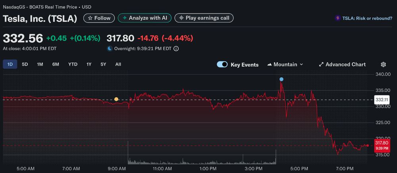Click the 7:00 PM axis label
The image size is (397, 173).
point(345,169)
